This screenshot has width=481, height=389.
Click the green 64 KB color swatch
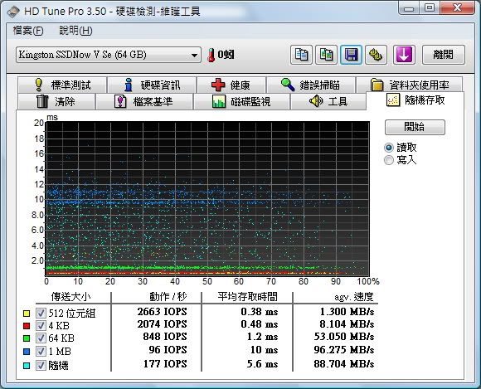tap(27, 338)
